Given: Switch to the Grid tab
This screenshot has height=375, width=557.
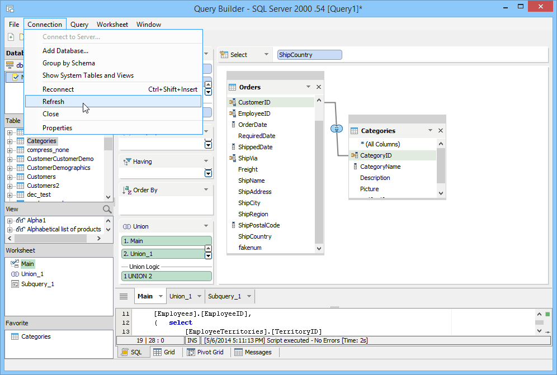Looking at the screenshot, I should [x=164, y=352].
